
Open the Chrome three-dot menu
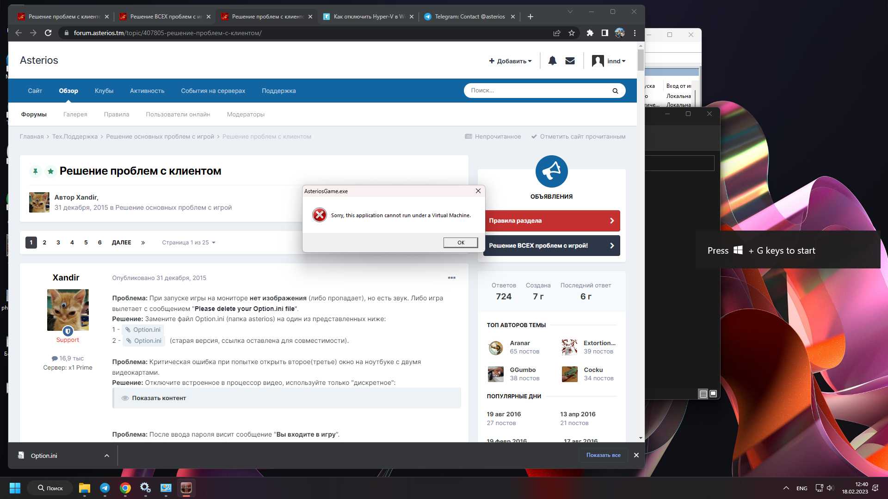coord(635,33)
